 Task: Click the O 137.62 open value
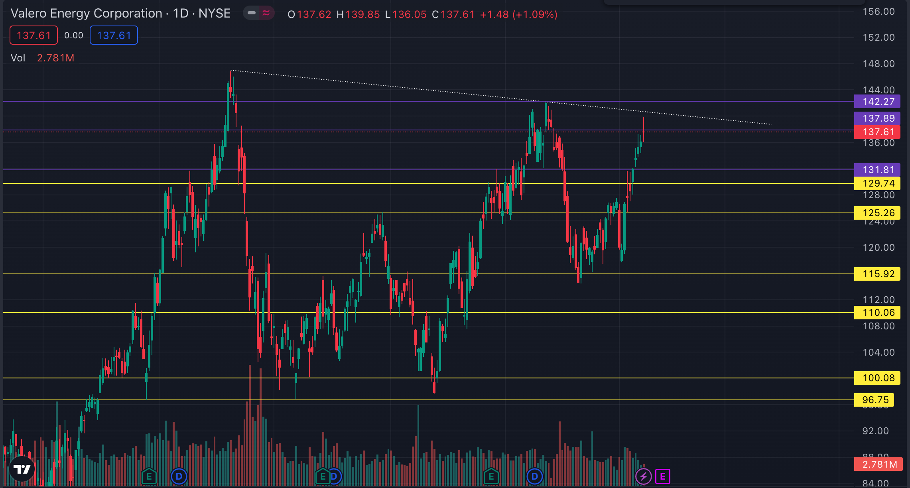[309, 14]
